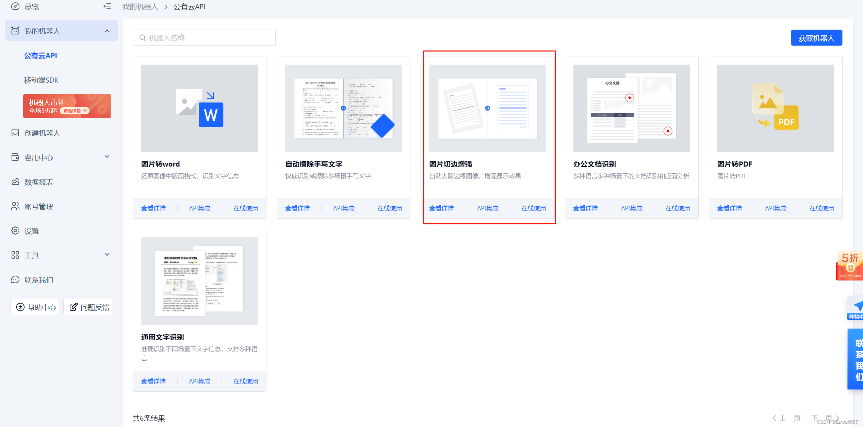863x427 pixels.
Task: Click the magnifier icon in the search bar
Action: point(143,37)
